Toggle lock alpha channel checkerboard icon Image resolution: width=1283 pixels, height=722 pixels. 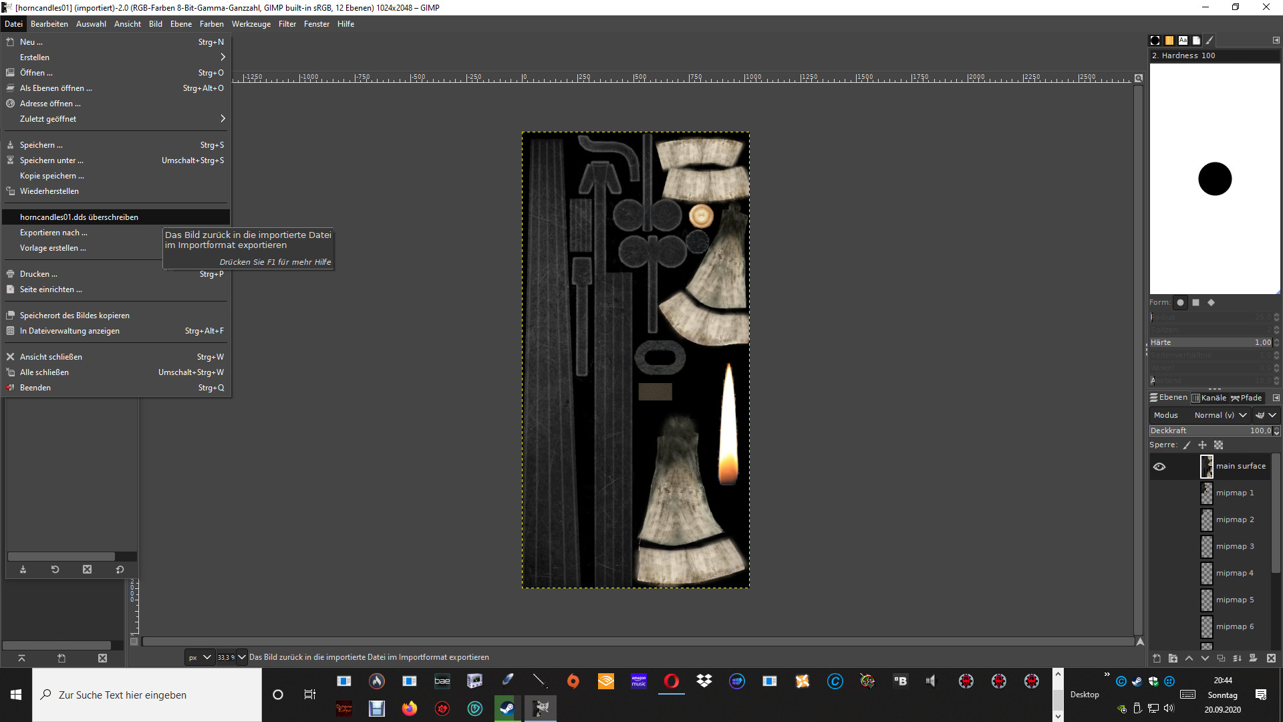(1218, 445)
